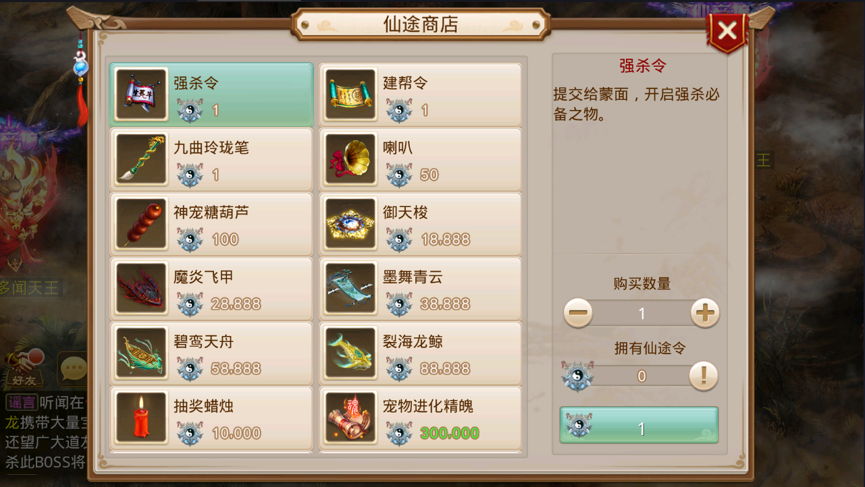The width and height of the screenshot is (865, 487).
Task: Pick the 喇叭 gramophone icon
Action: pos(350,159)
